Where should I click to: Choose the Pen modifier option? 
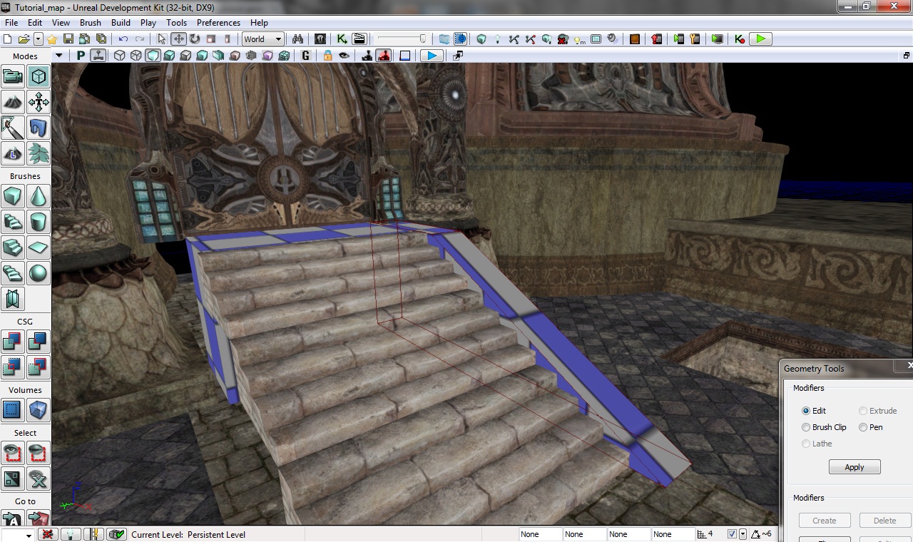click(863, 427)
